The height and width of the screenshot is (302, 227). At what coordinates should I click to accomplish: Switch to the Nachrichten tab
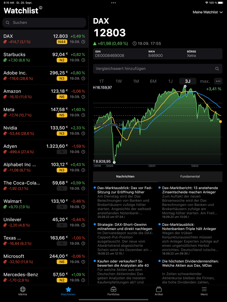(125, 177)
